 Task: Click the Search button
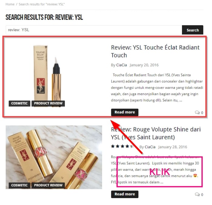(x=192, y=30)
